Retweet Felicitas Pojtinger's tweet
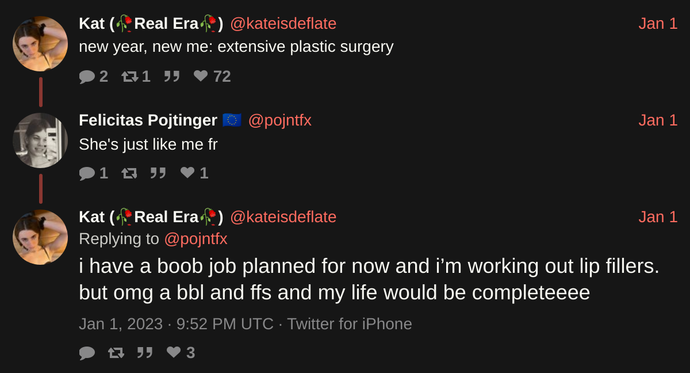Viewport: 690px width, 373px height. click(129, 173)
